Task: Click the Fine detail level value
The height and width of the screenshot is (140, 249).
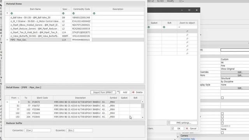Action: 223,66
